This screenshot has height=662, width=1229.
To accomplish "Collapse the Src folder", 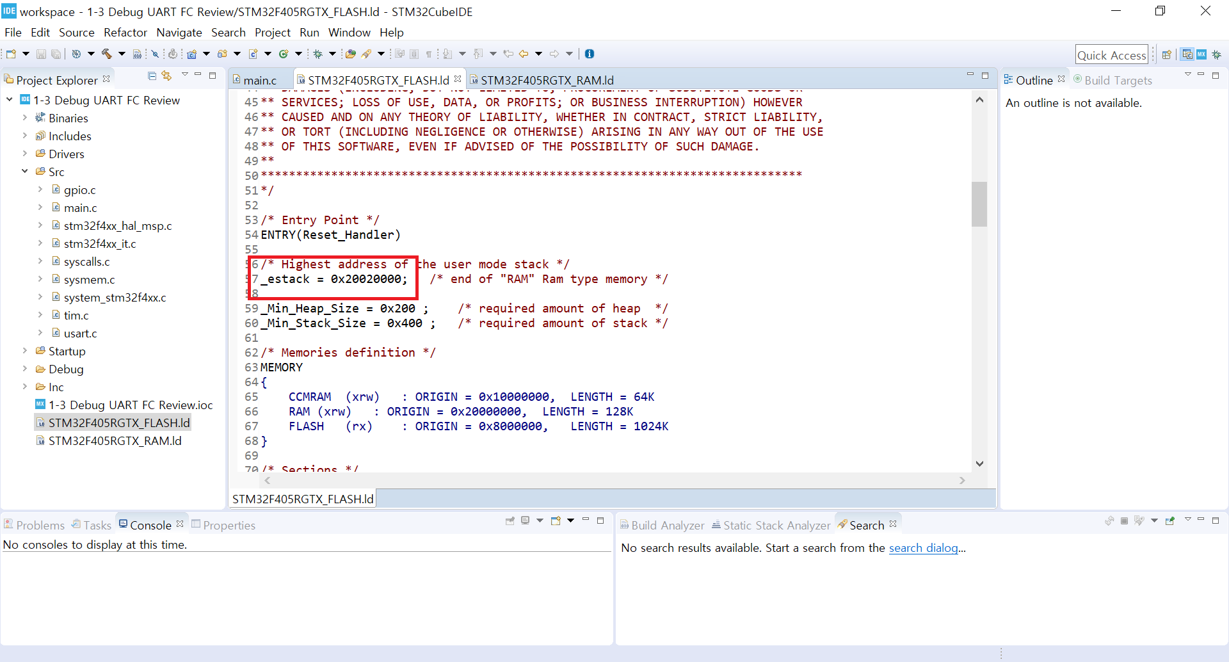I will coord(25,172).
